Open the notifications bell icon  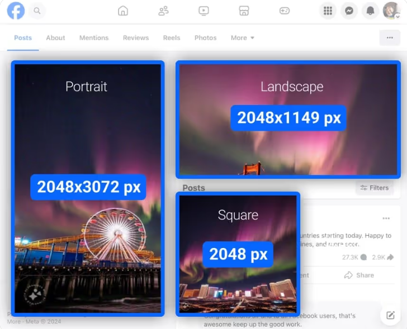370,11
